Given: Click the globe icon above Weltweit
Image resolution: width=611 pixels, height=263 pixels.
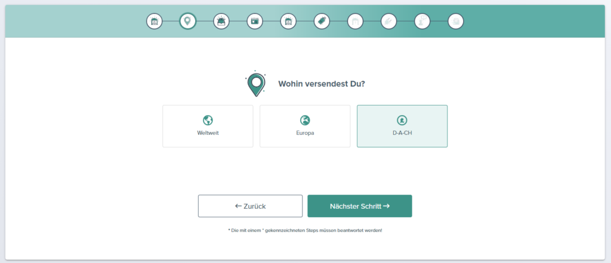Looking at the screenshot, I should click(208, 120).
